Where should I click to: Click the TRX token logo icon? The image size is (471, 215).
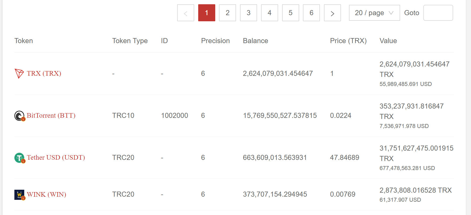(x=19, y=73)
